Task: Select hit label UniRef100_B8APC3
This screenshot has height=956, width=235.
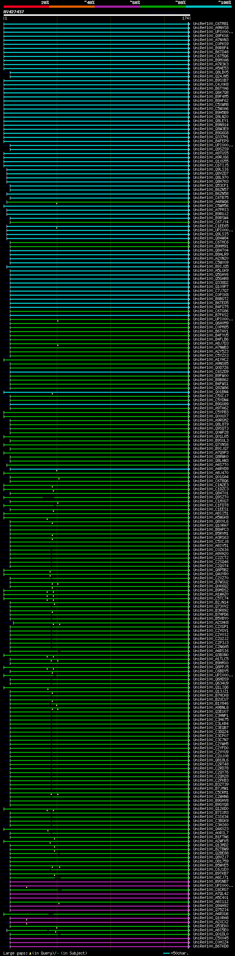Action: coord(210,530)
